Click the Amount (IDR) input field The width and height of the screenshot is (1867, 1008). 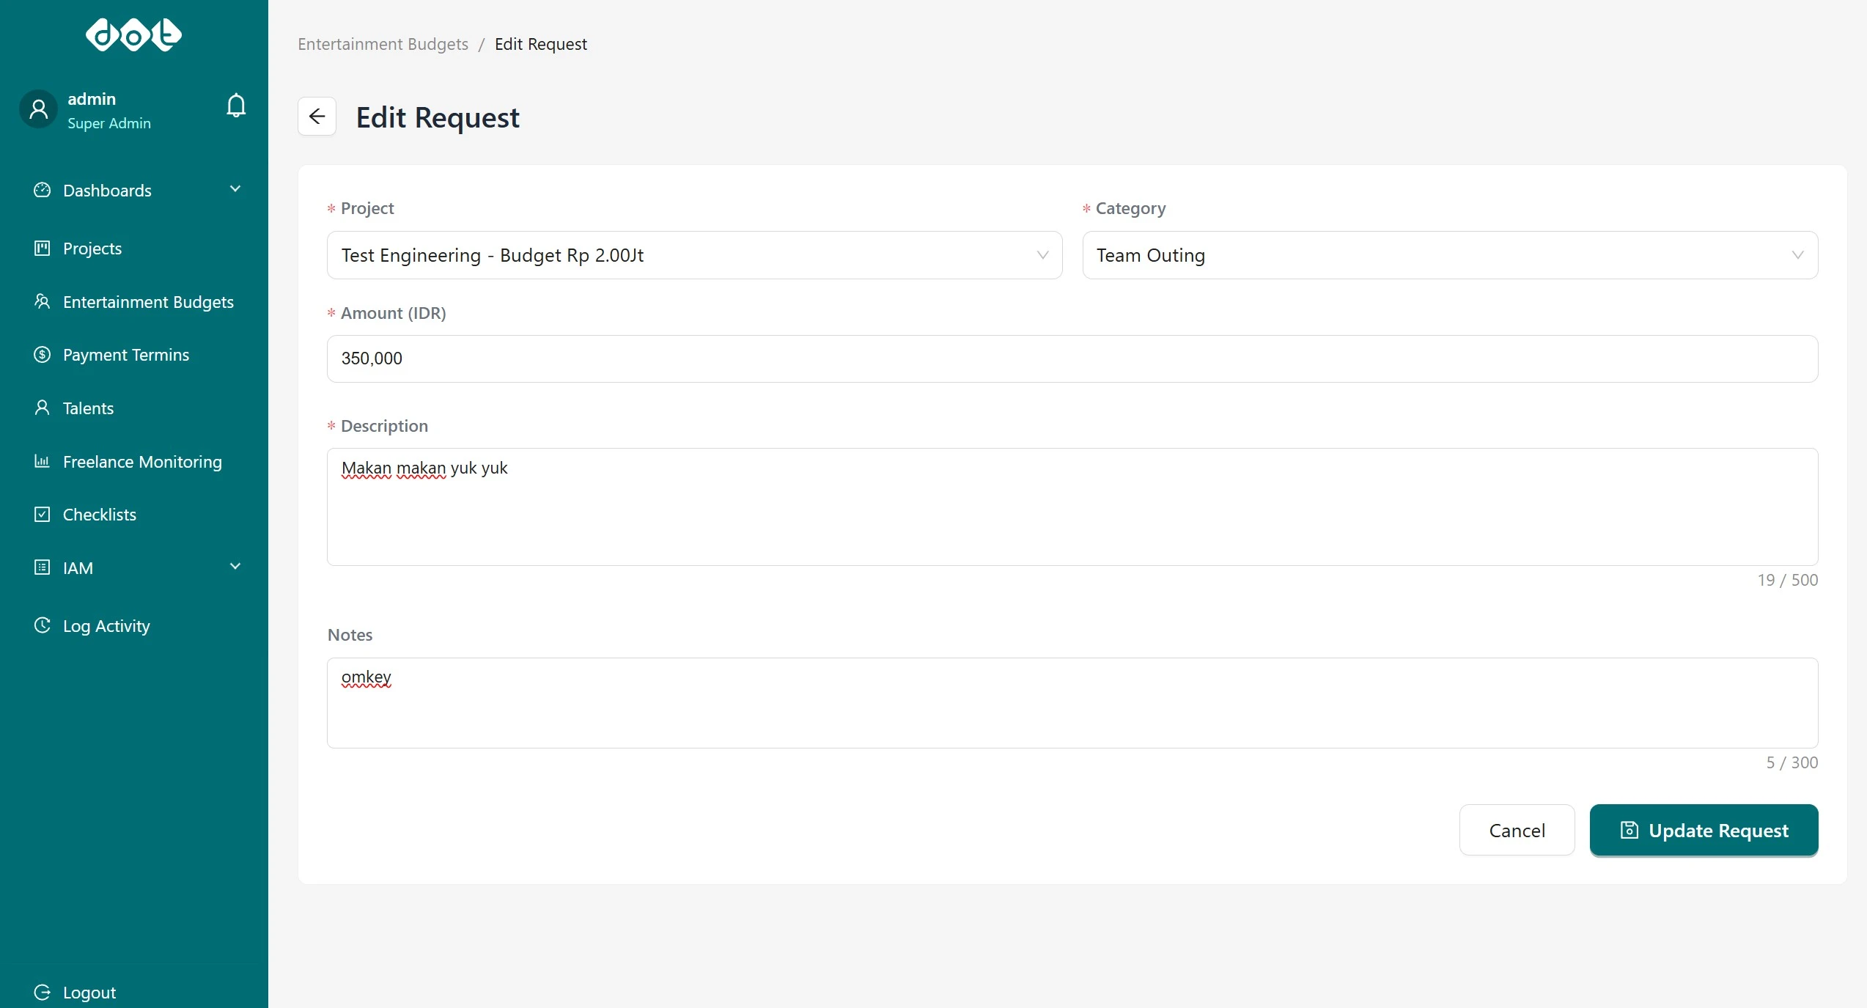1072,358
